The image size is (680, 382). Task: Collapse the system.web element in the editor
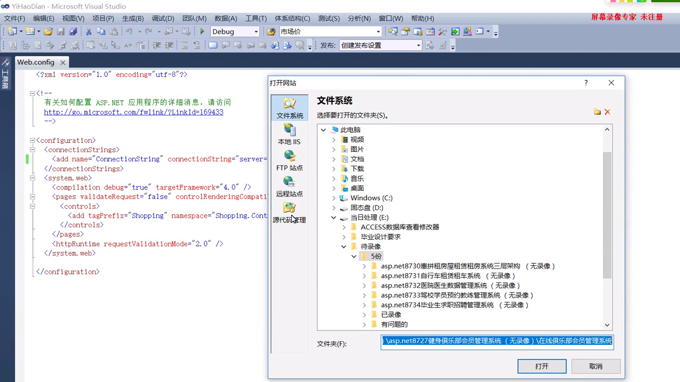click(x=32, y=178)
